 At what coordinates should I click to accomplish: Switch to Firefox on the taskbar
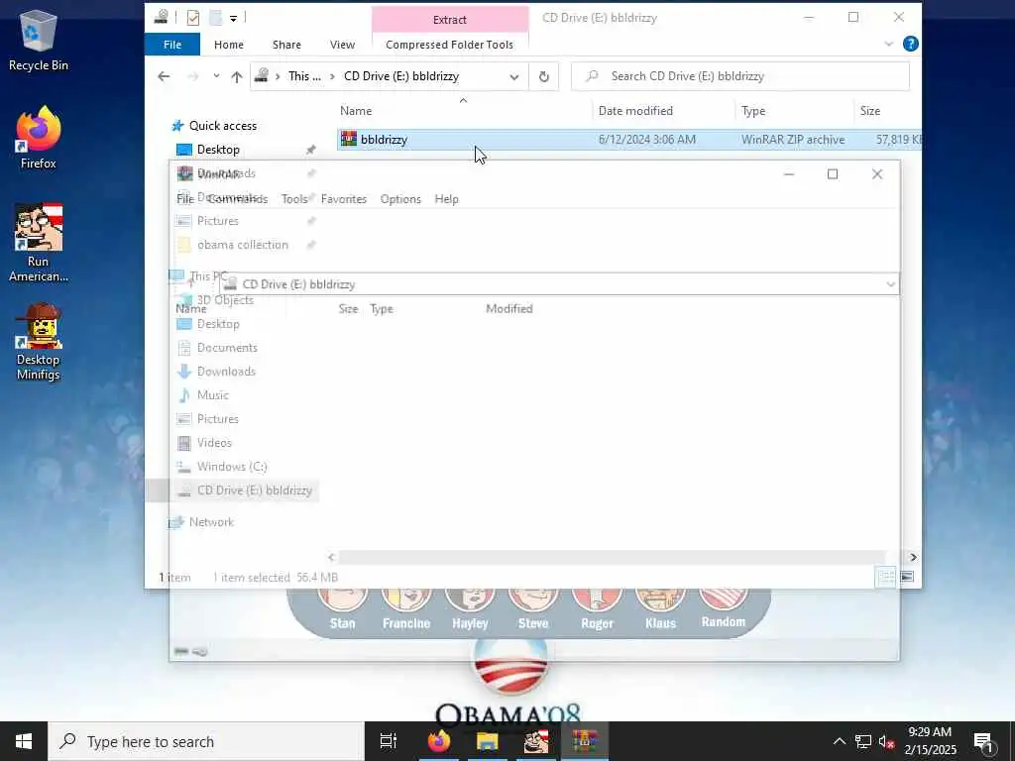[x=438, y=741]
